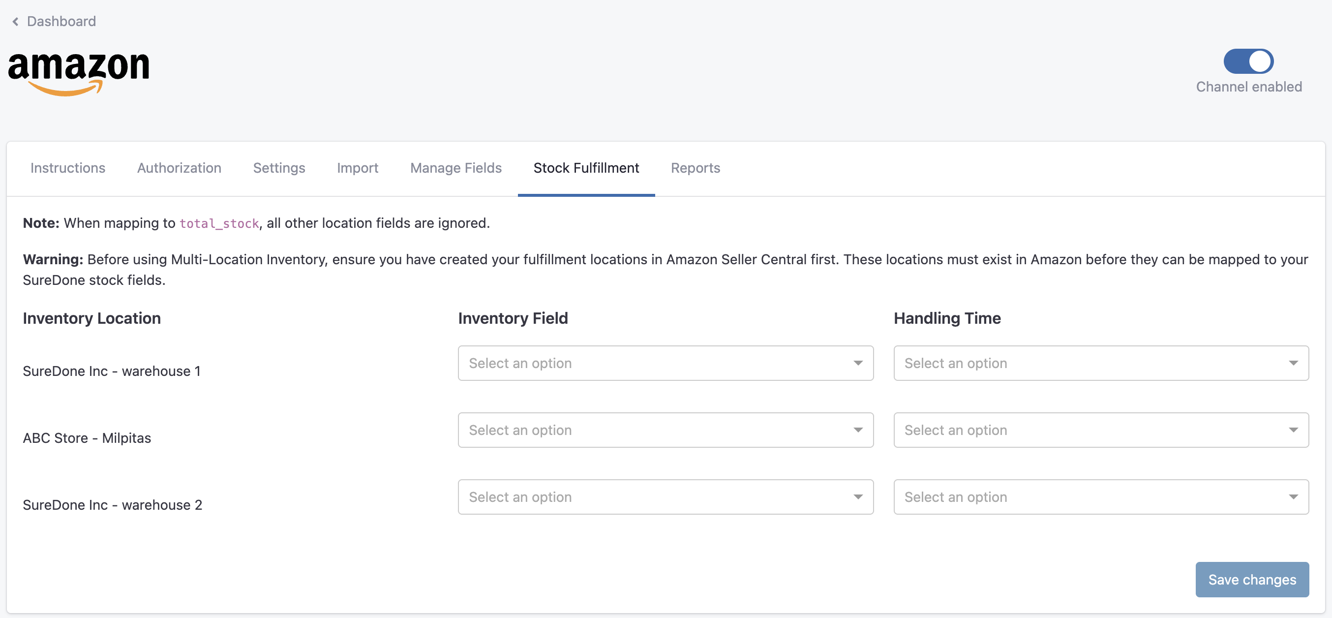Image resolution: width=1332 pixels, height=618 pixels.
Task: Expand Inventory Field dropdown for ABC Store Milpitas
Action: (665, 430)
